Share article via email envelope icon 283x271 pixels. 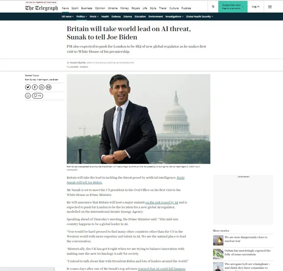(x=49, y=87)
